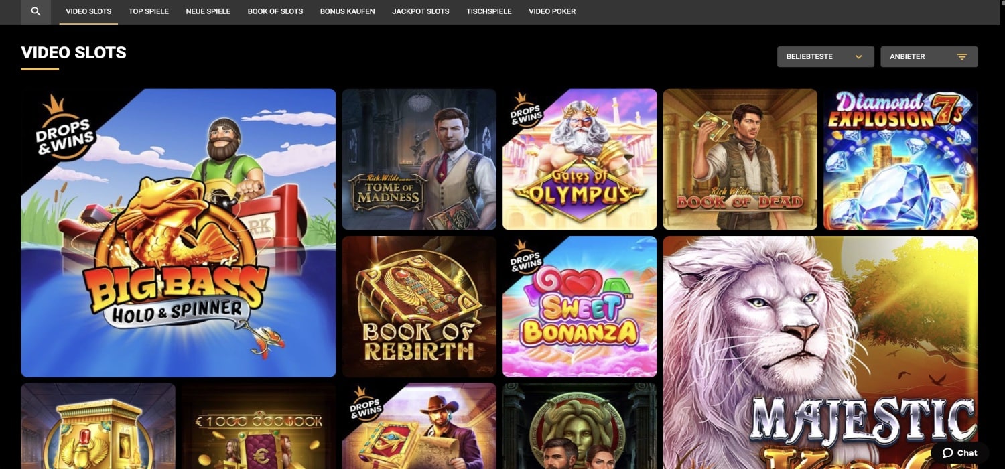
Task: Open Tome of Madness game tile
Action: pyautogui.click(x=419, y=159)
